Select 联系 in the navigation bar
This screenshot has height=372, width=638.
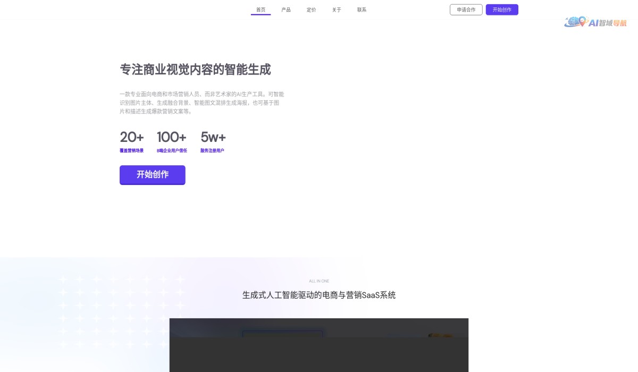click(362, 9)
